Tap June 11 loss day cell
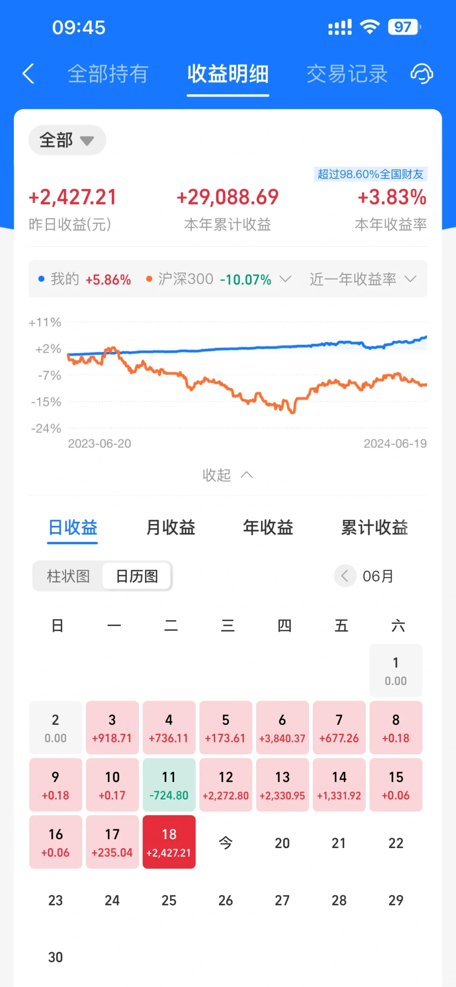This screenshot has width=456, height=987. (x=169, y=785)
